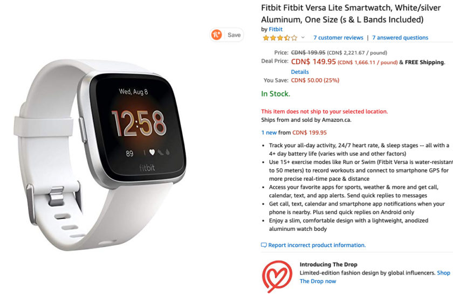Click the orange Honey icon
Viewport: 453px width, 295px height.
tap(216, 35)
